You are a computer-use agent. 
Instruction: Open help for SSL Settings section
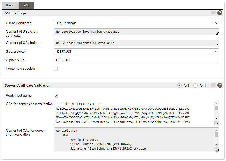click(x=220, y=13)
